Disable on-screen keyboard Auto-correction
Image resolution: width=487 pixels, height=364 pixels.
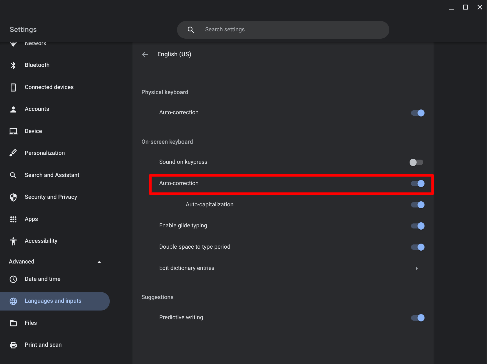pos(417,184)
